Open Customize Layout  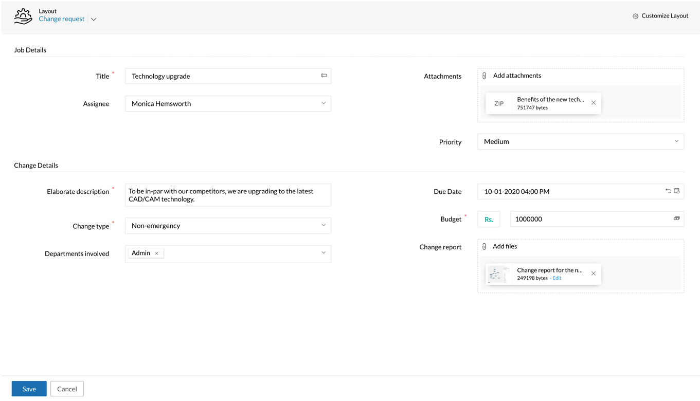(665, 16)
